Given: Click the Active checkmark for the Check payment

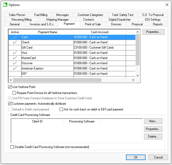Looking at the screenshot, I should 15,42.
